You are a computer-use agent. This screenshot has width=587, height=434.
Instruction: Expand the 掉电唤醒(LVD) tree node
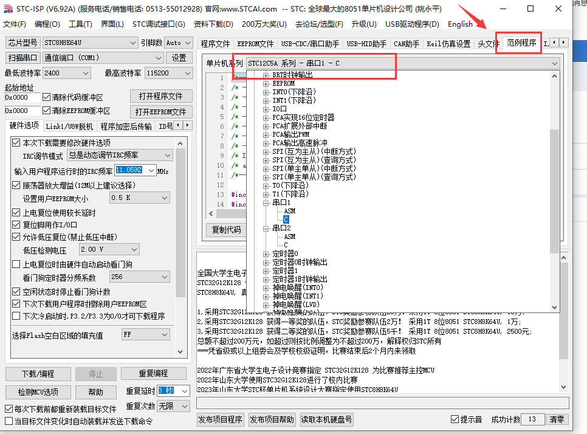pyautogui.click(x=266, y=305)
